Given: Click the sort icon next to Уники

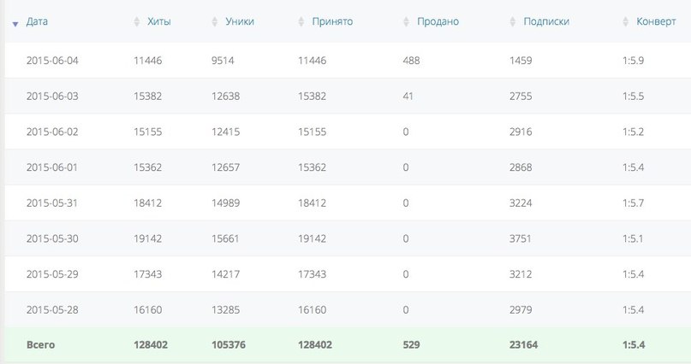Looking at the screenshot, I should coord(215,21).
